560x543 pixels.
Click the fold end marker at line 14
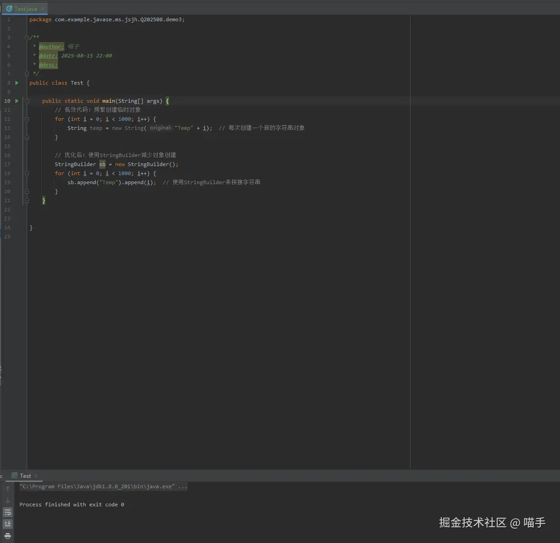[27, 137]
